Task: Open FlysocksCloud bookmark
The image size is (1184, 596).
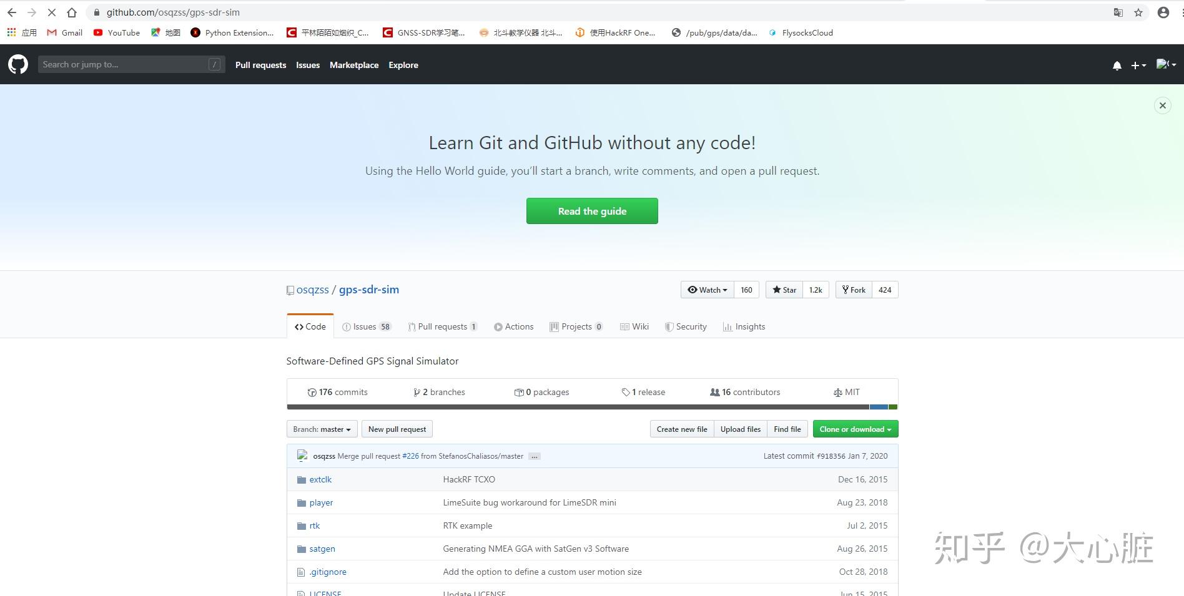Action: tap(801, 32)
